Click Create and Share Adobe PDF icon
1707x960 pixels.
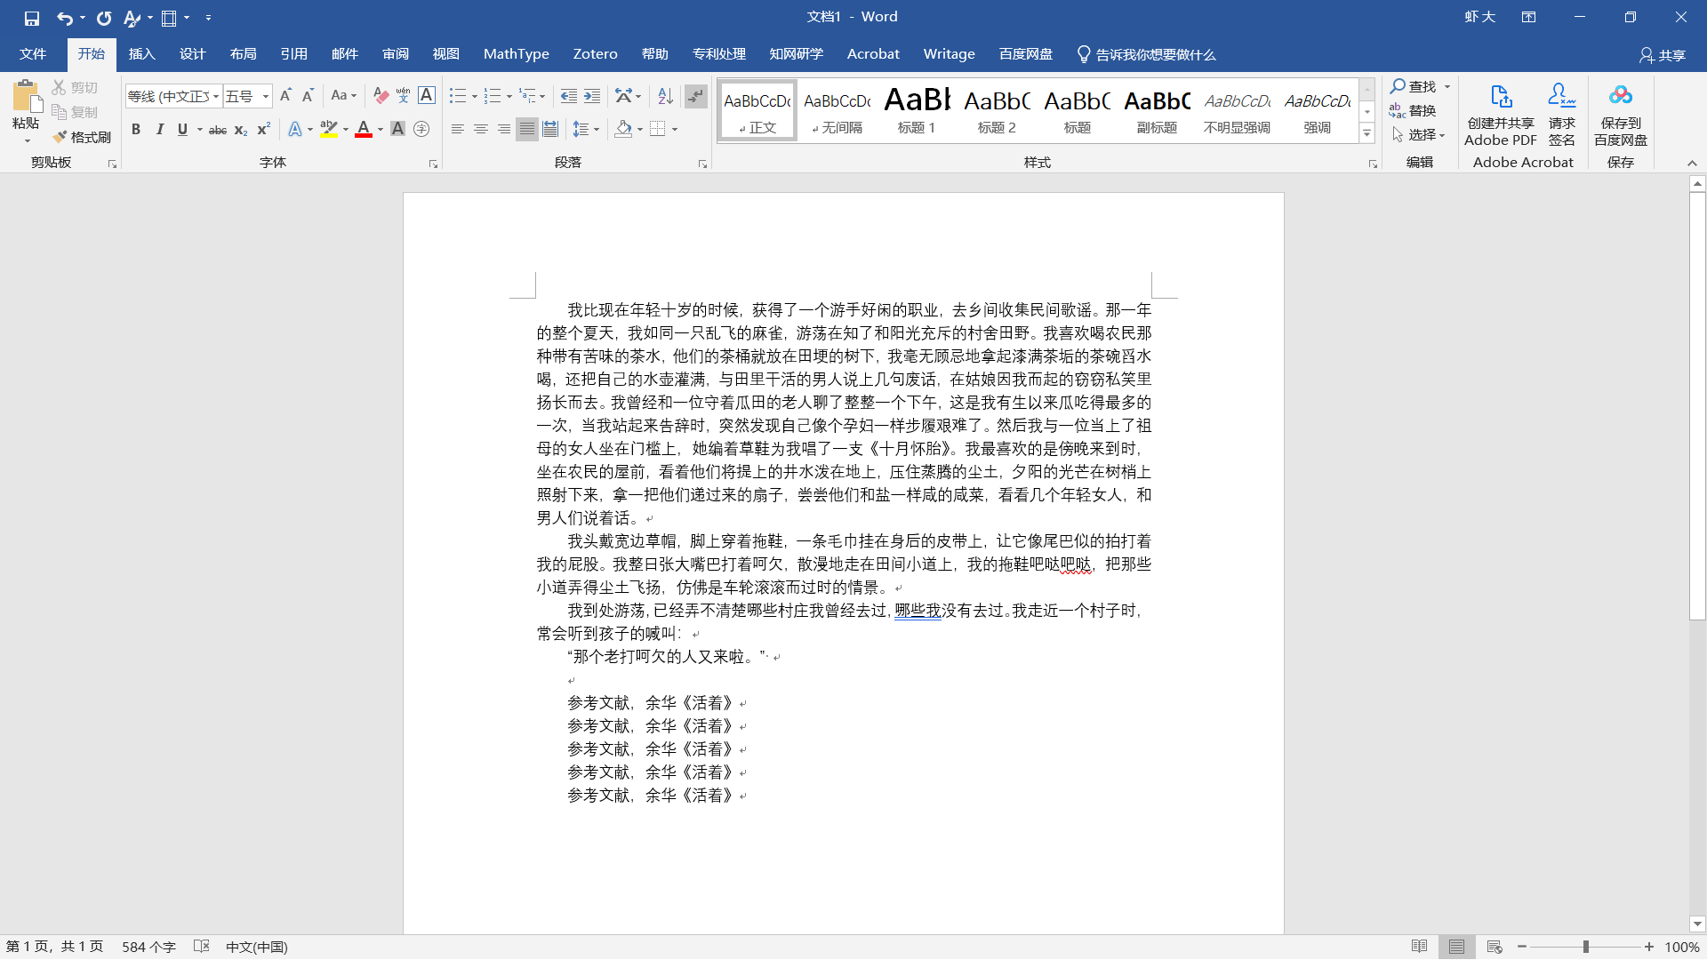point(1501,96)
